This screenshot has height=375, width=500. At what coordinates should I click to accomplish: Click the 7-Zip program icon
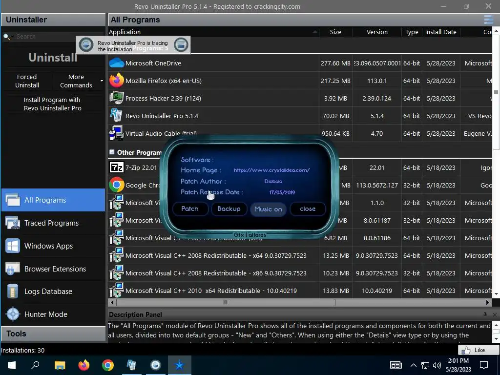coord(116,167)
